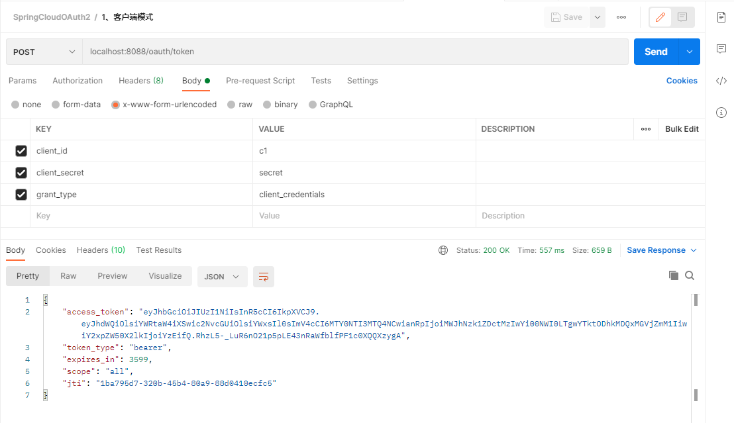Expand the Send options dropdown arrow
The height and width of the screenshot is (423, 734).
pyautogui.click(x=690, y=52)
